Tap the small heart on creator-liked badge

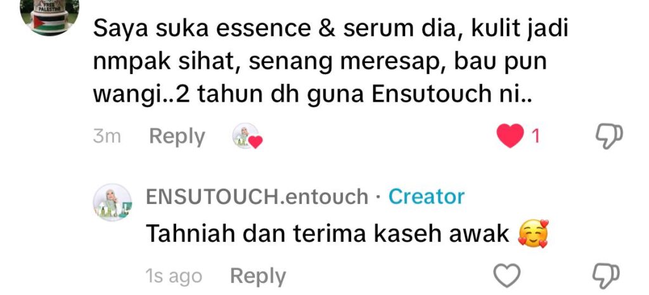255,142
